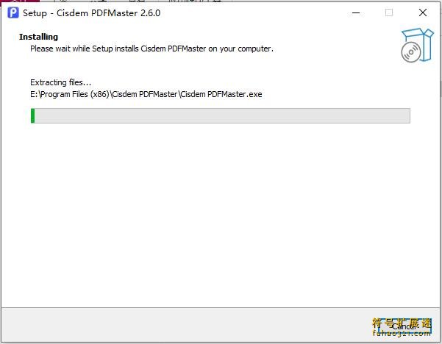442x344 pixels.
Task: Click the Cisdem PDFMaster.exe file path
Action: 146,94
